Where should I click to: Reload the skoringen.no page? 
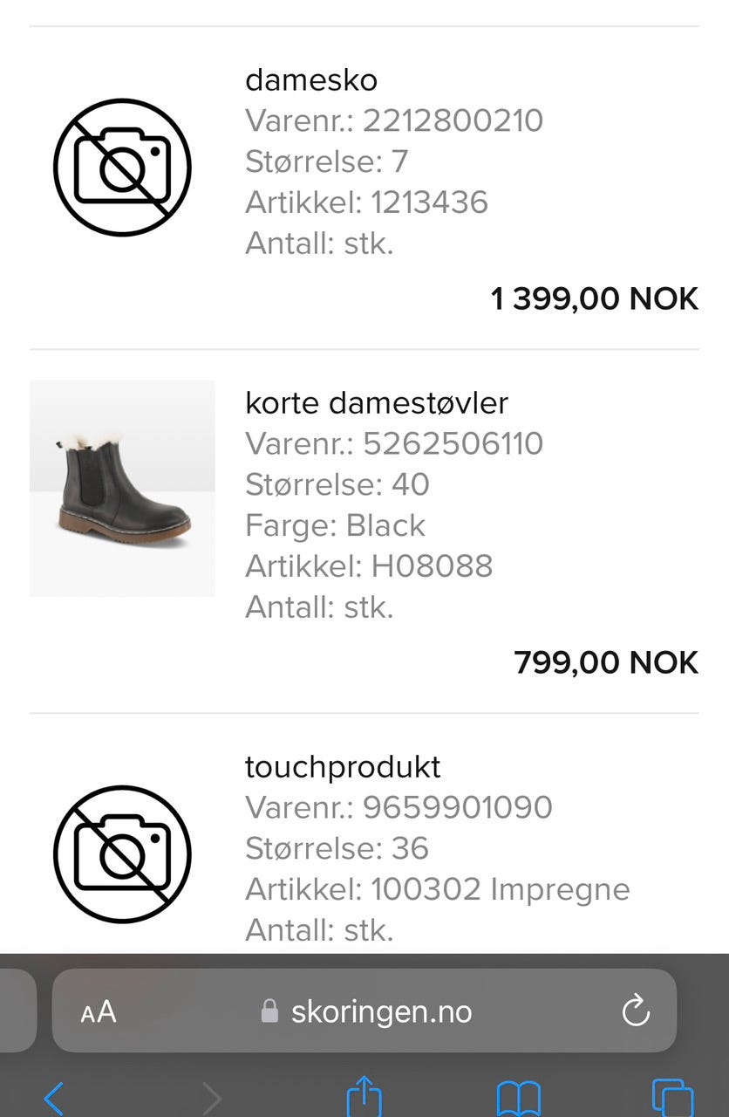pos(636,1011)
